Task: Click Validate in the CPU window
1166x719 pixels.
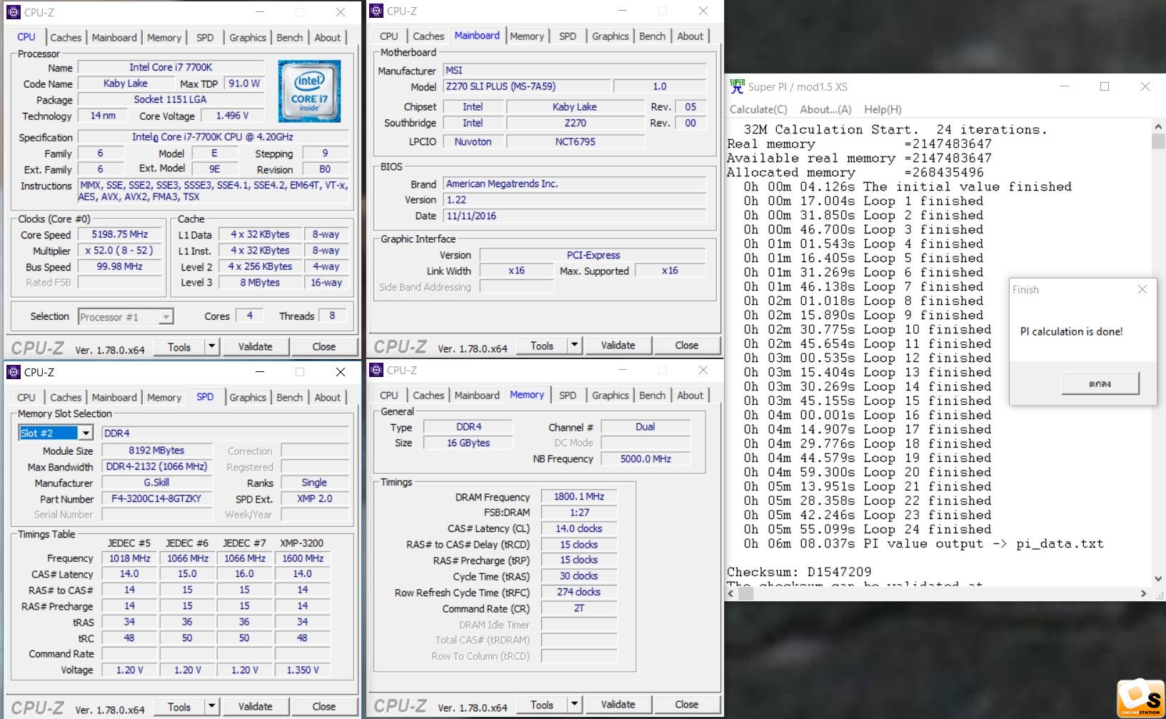Action: coord(255,347)
